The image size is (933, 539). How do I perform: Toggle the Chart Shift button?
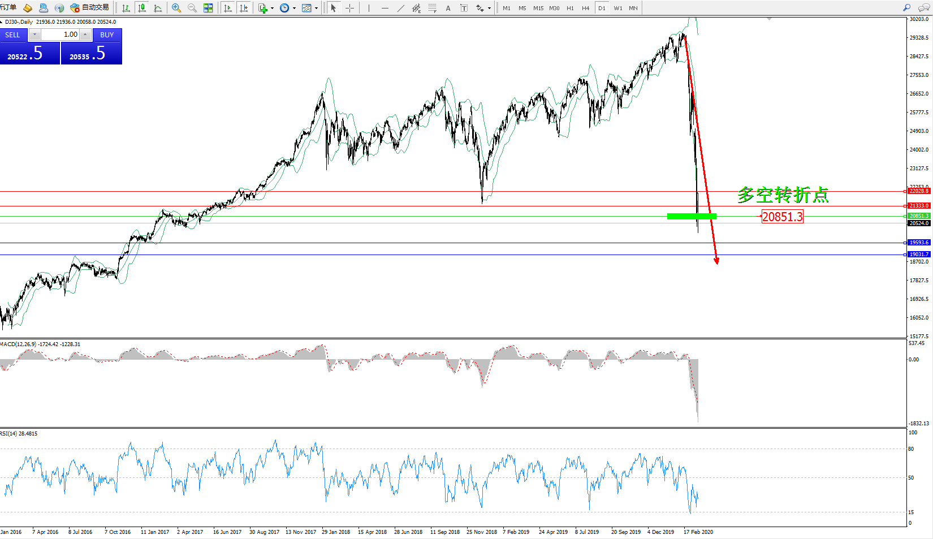coord(244,8)
